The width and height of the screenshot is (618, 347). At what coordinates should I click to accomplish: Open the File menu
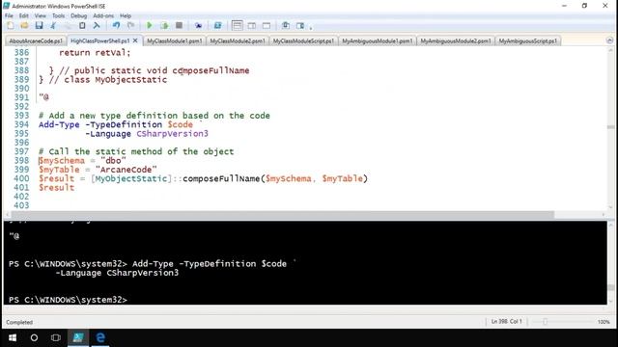[9, 15]
